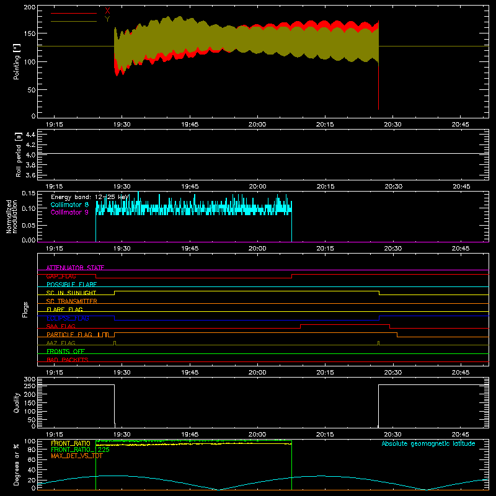Click the Flags axis title

[x=25, y=309]
